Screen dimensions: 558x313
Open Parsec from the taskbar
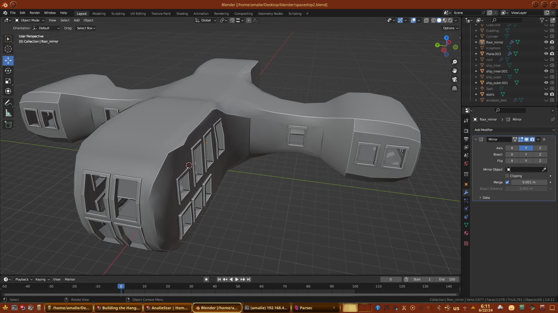(306, 308)
